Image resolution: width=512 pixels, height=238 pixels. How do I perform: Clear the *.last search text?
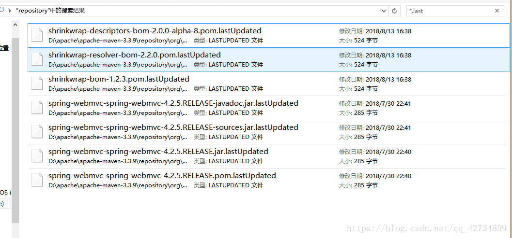[x=497, y=11]
